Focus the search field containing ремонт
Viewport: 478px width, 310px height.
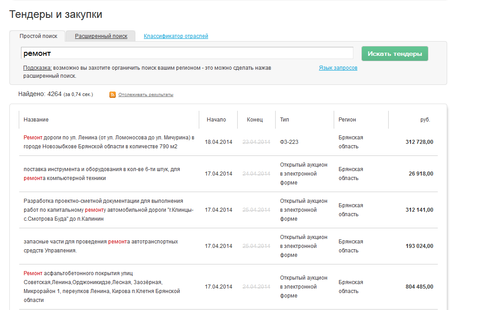click(x=187, y=53)
